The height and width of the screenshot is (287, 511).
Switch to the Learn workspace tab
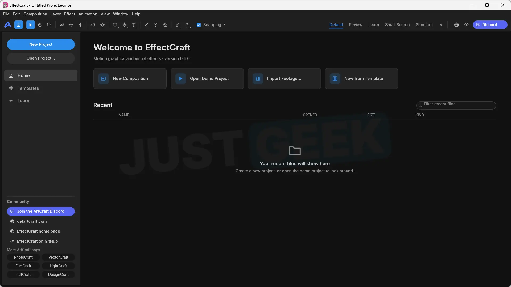click(x=374, y=25)
